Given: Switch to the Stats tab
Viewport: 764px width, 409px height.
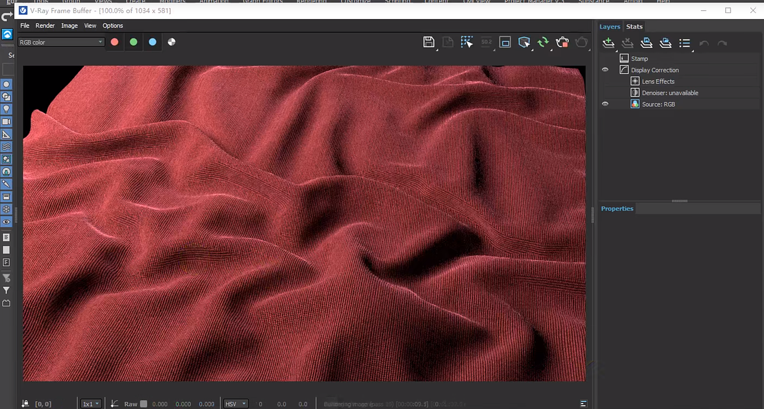Looking at the screenshot, I should [x=634, y=26].
